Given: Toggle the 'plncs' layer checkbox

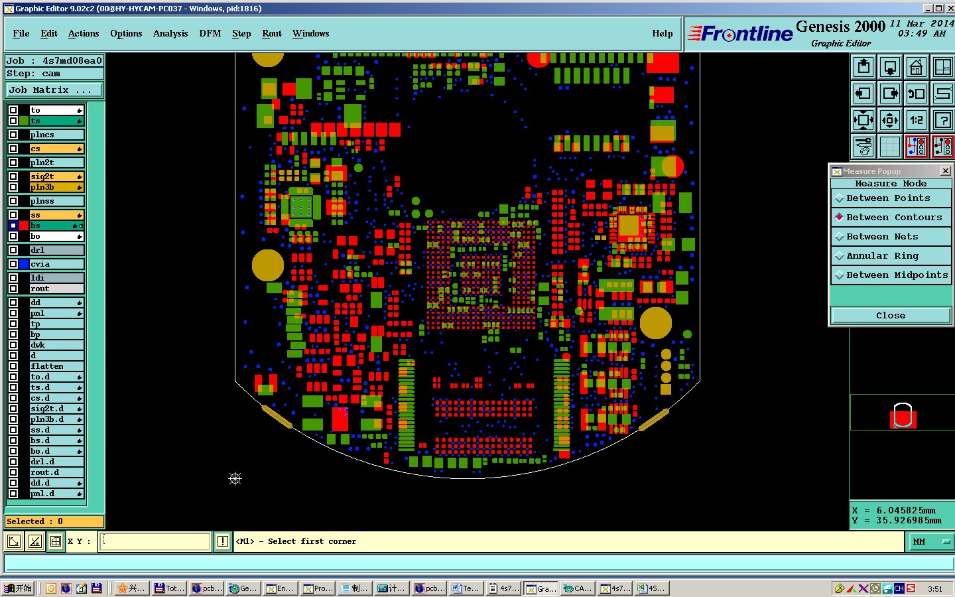Looking at the screenshot, I should coord(13,135).
